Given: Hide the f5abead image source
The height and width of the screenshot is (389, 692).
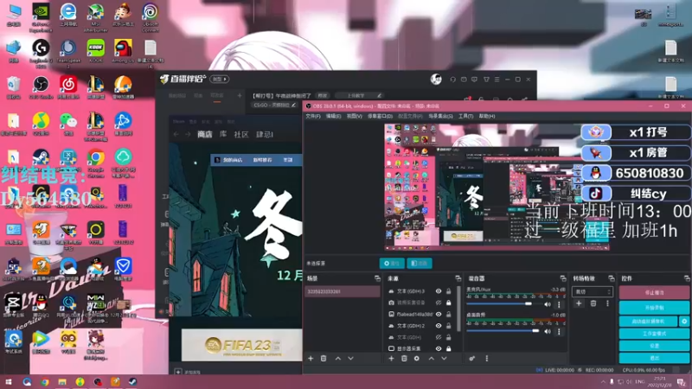Looking at the screenshot, I should 439,315.
